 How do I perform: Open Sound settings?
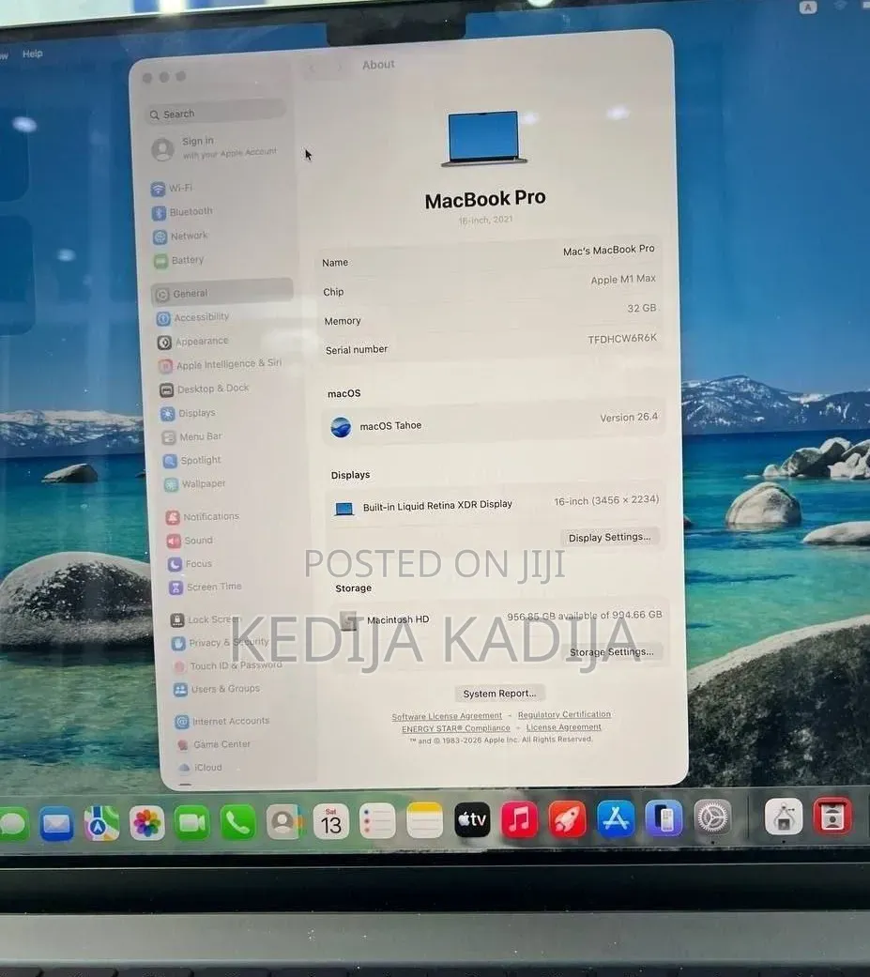click(191, 541)
